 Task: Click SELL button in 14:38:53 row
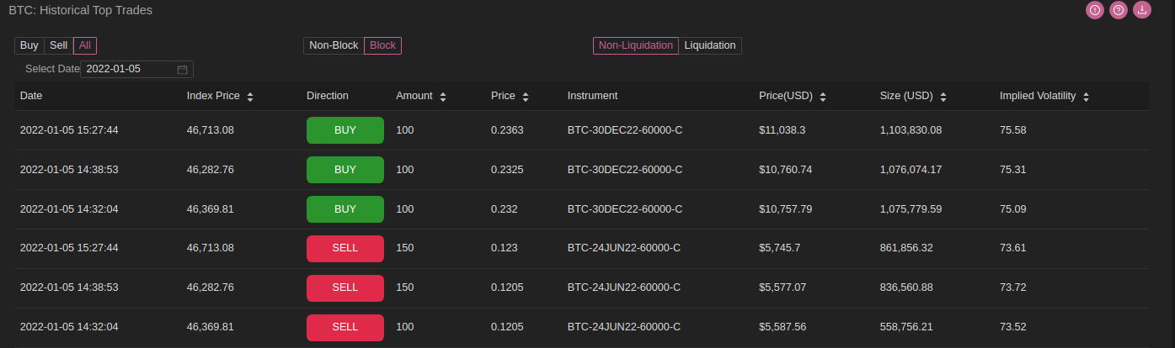coord(345,287)
